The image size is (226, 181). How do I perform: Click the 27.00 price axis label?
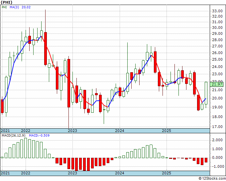coord(217,46)
